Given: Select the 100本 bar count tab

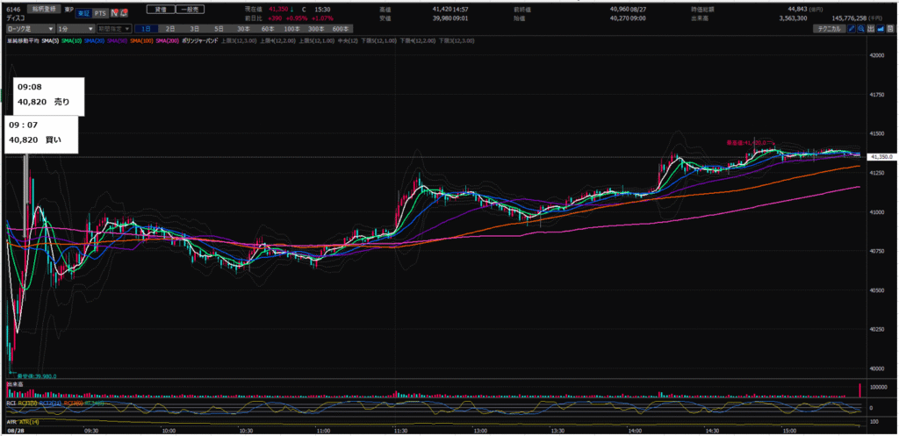Looking at the screenshot, I should (x=291, y=28).
